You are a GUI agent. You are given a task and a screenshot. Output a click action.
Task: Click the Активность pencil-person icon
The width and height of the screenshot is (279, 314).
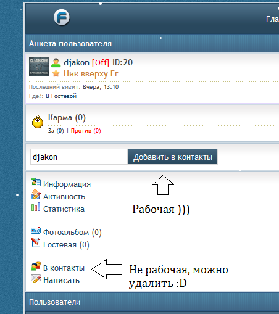[x=36, y=194]
